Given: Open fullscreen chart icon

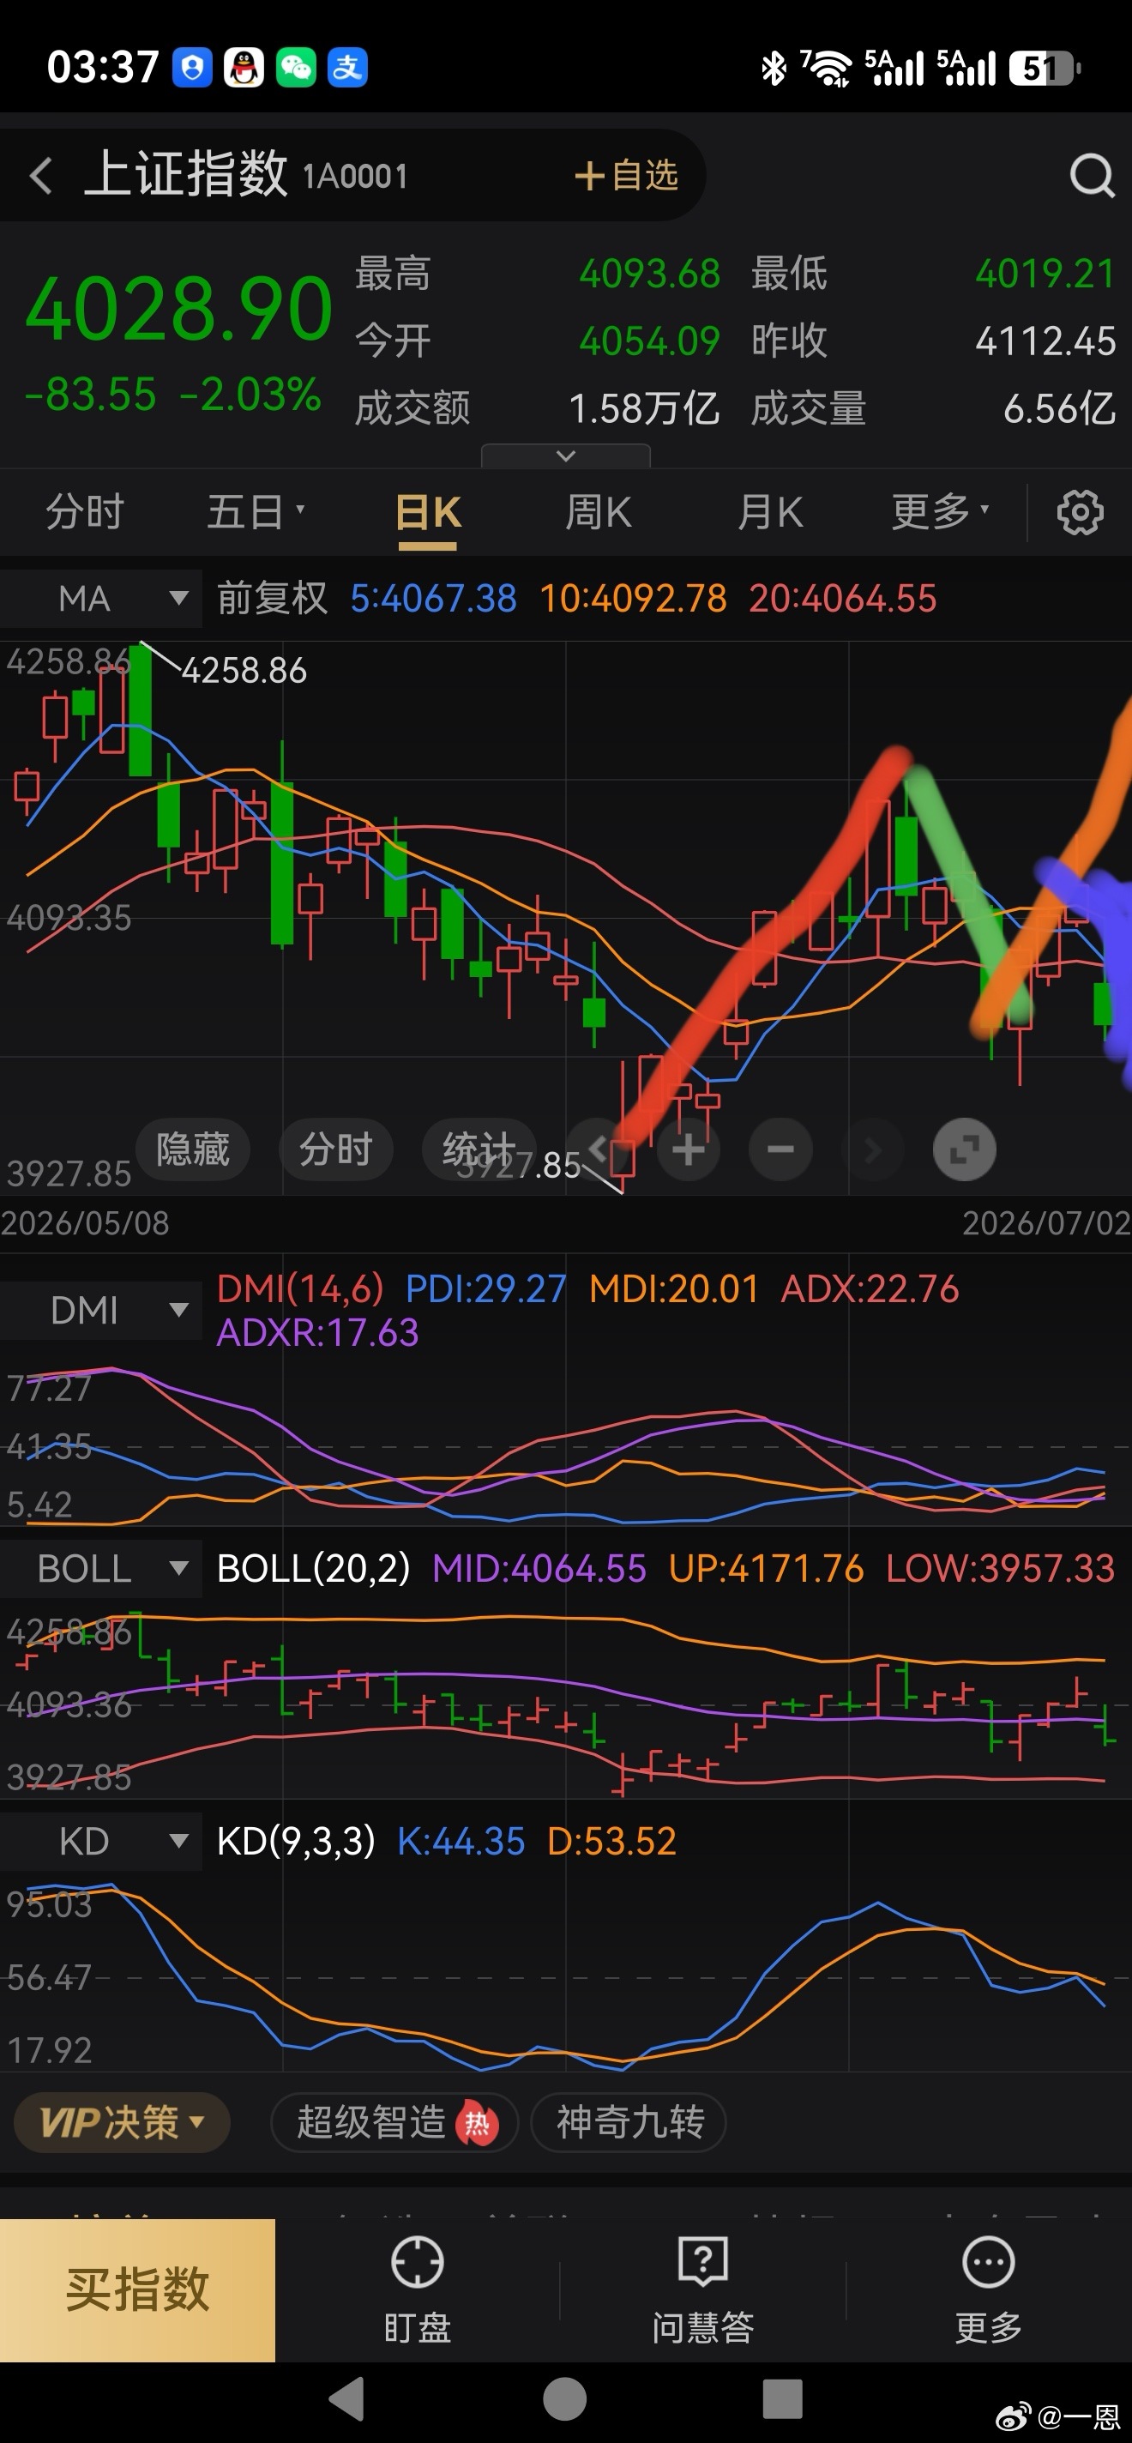Looking at the screenshot, I should coord(964,1149).
